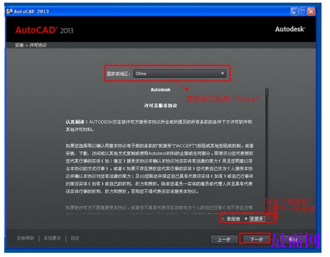The width and height of the screenshot is (330, 257).
Task: Click the 安装 breadcrumb text
Action: [20, 46]
